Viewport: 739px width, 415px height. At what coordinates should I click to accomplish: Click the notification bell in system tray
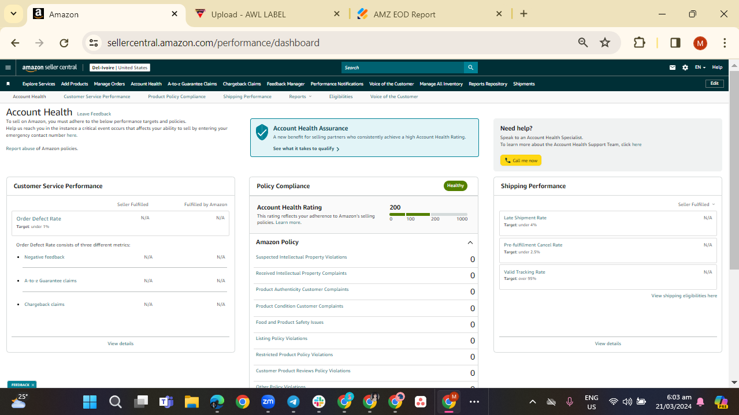coord(700,402)
